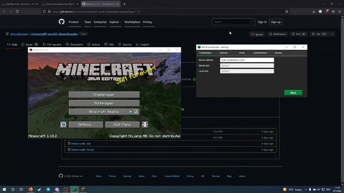The width and height of the screenshot is (344, 193).
Task: Click the Server port input field
Action: coord(247,65)
